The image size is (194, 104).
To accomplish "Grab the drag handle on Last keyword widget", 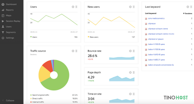I will pos(191,7).
